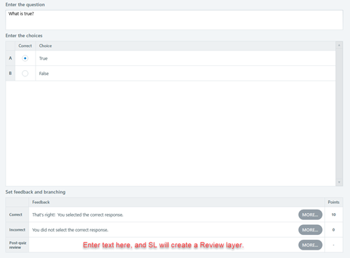Click the scroll down arrow in choices list
The image size is (350, 258).
[339, 182]
